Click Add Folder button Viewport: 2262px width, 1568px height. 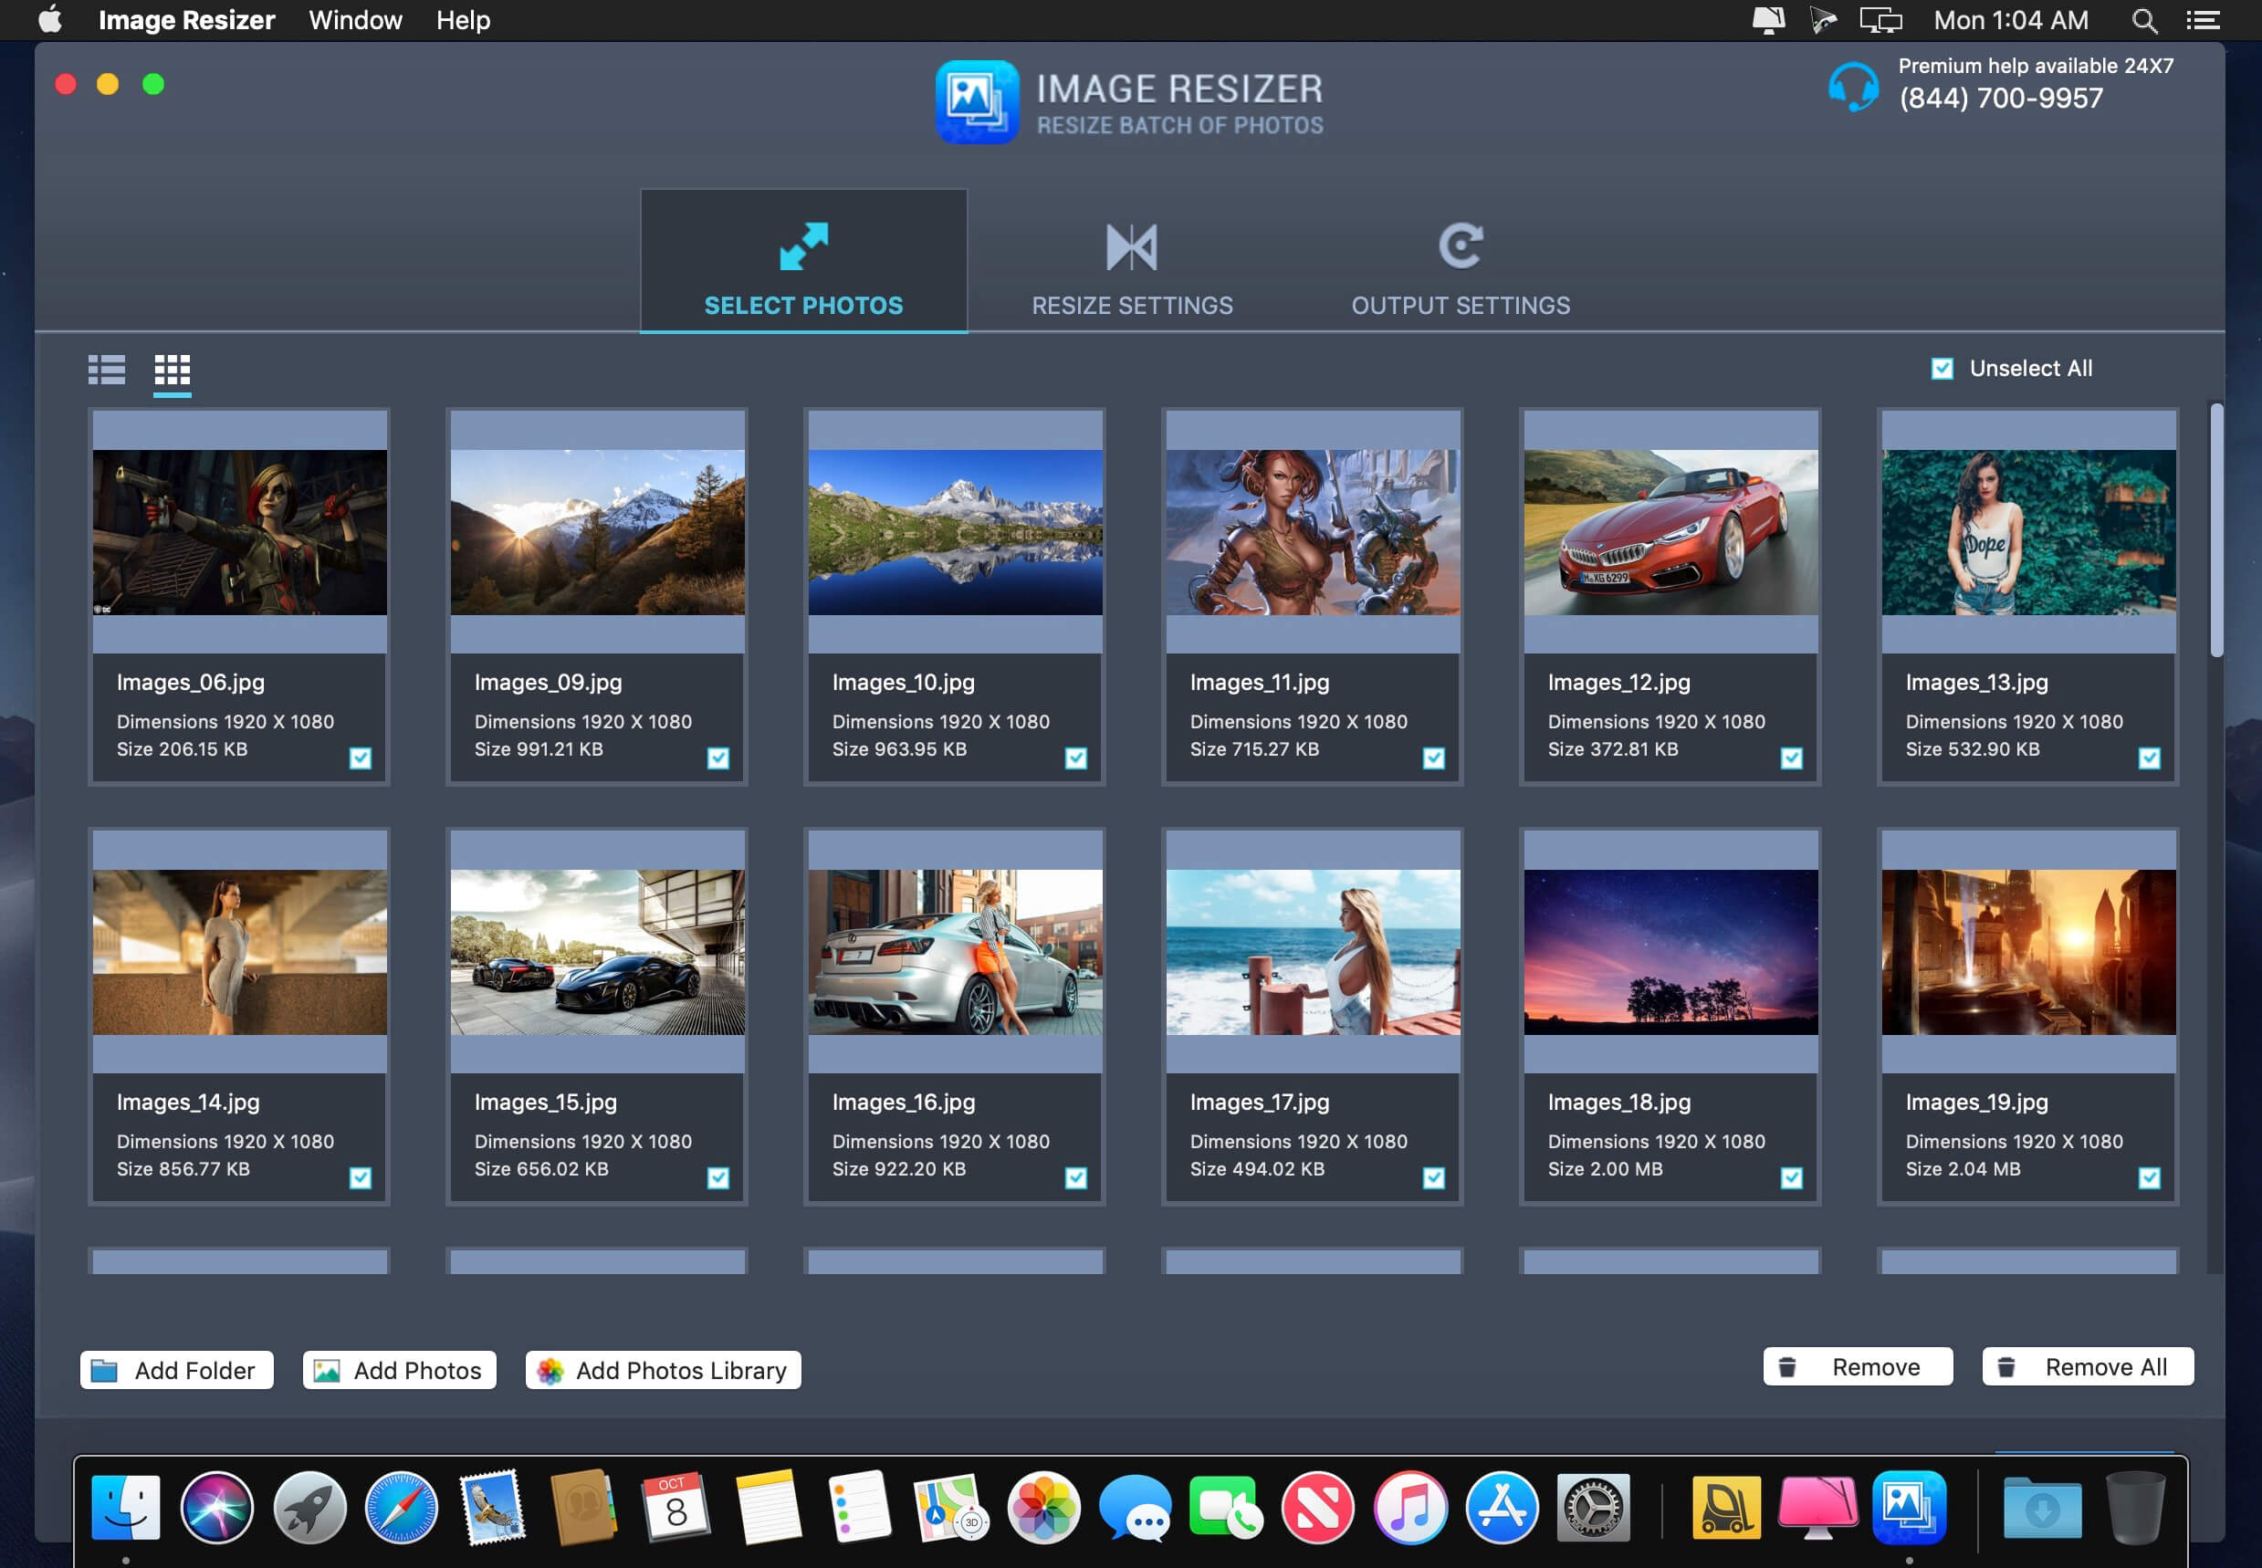pos(177,1370)
